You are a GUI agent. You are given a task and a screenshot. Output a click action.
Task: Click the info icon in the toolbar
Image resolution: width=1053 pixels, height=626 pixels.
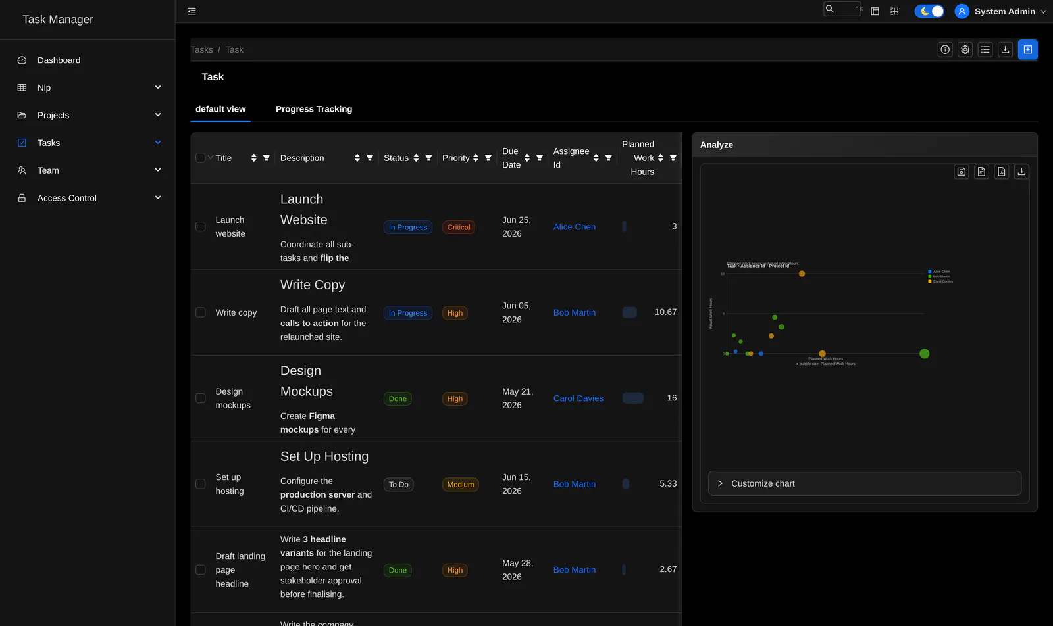pos(945,49)
